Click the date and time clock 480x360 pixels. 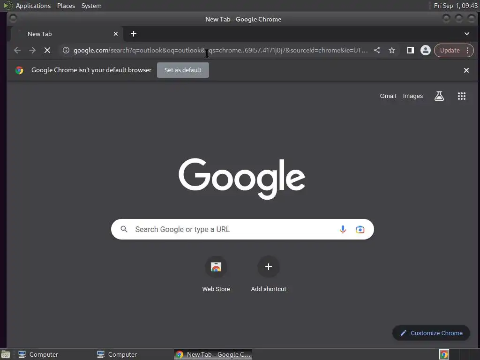pos(456,6)
